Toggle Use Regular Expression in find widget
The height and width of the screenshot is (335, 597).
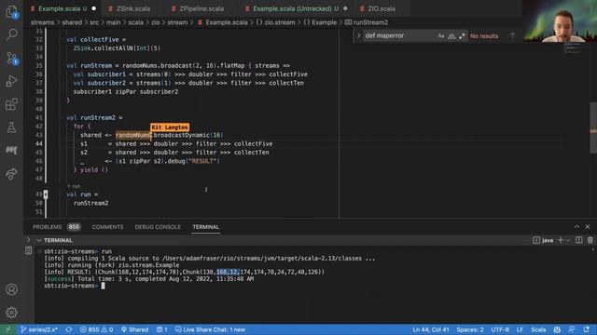pyautogui.click(x=462, y=35)
